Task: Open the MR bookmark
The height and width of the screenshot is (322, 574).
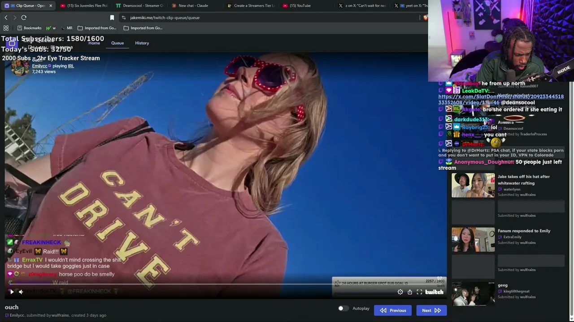Action: coord(66,28)
